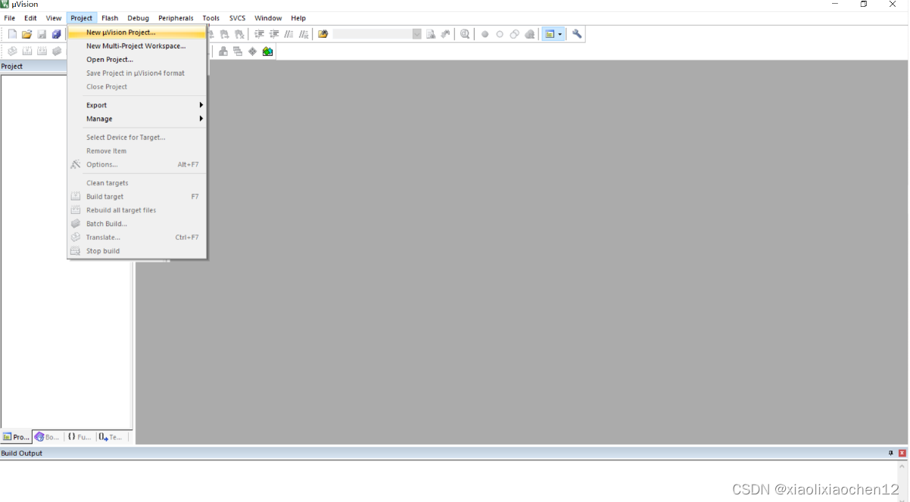Screen dimensions: 910x502
Task: Select New Multi-Project Workspace menu entry
Action: 137,46
